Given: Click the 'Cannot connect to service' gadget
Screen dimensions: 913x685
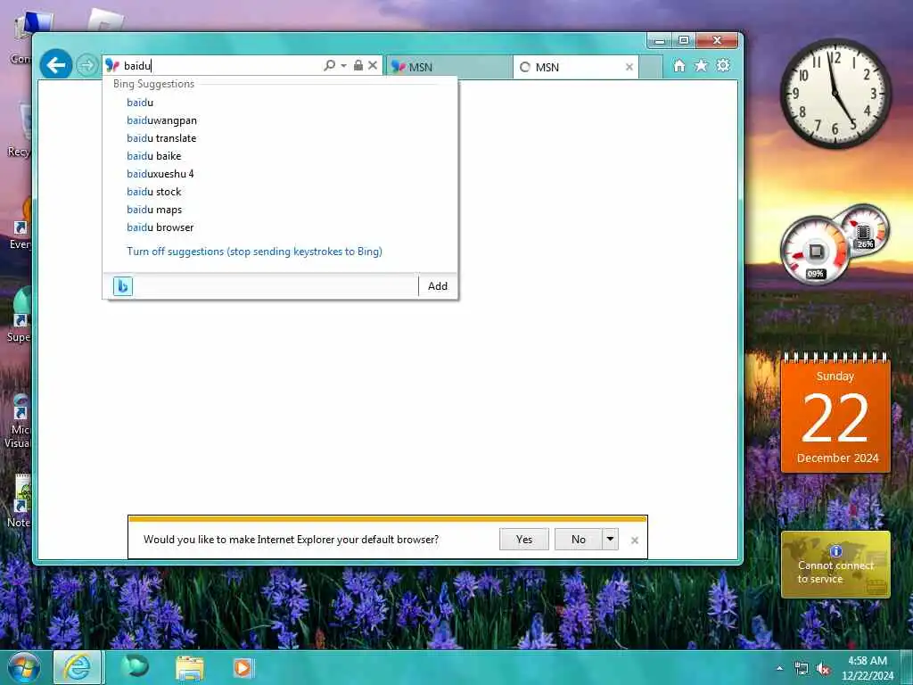Looking at the screenshot, I should [835, 565].
